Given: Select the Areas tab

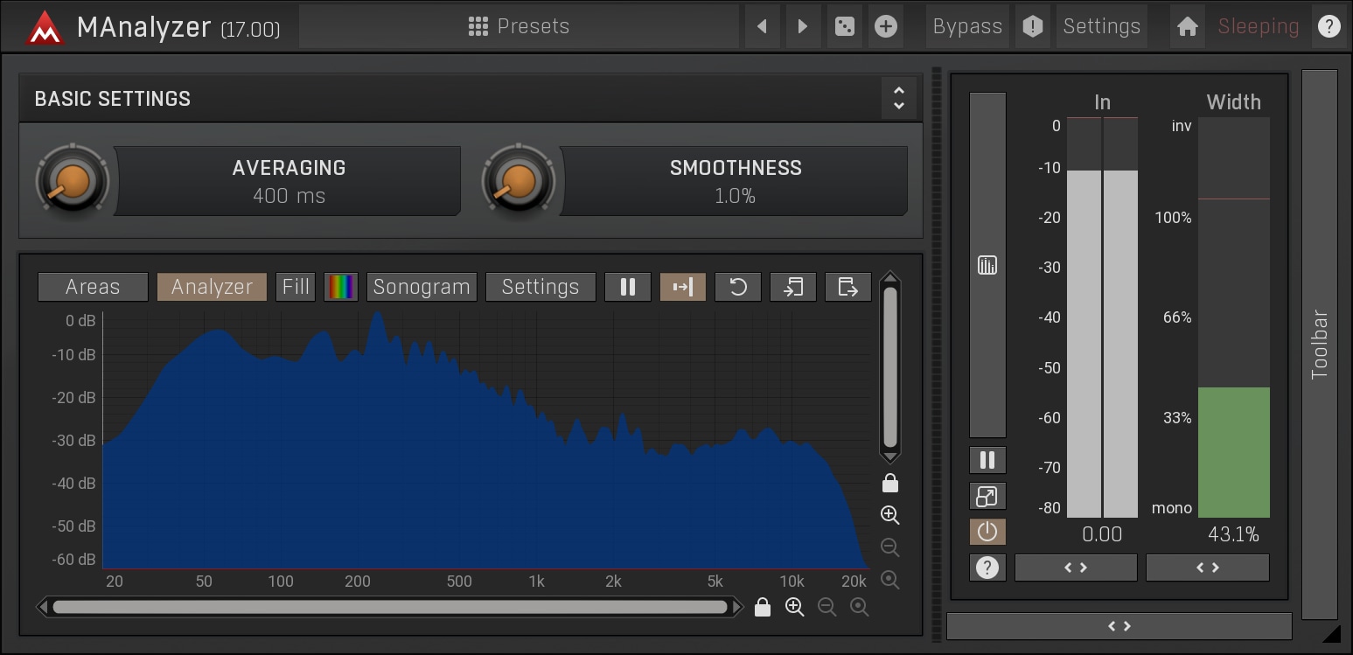Looking at the screenshot, I should [93, 287].
